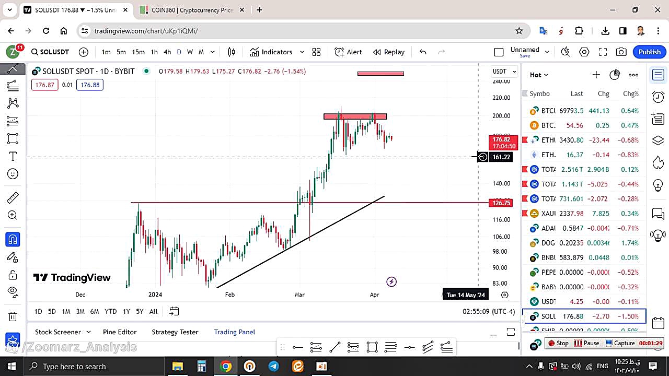669x376 pixels.
Task: Publish the chart idea
Action: 650,52
